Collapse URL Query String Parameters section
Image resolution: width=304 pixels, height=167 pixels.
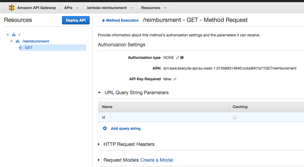click(99, 93)
